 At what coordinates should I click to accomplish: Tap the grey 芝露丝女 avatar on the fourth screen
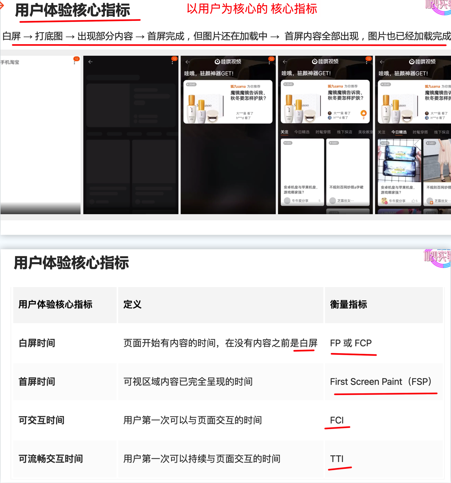pyautogui.click(x=333, y=201)
